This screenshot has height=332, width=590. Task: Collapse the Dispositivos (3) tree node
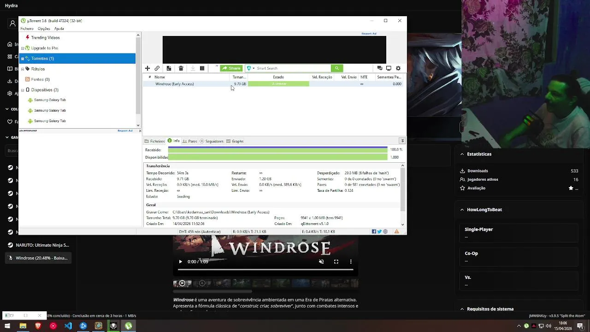click(22, 90)
